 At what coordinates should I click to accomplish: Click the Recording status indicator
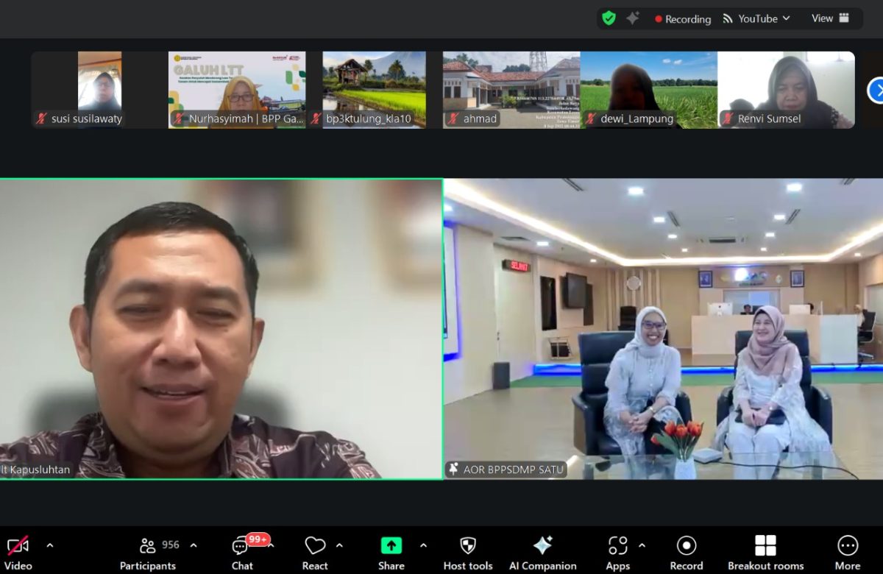(683, 19)
